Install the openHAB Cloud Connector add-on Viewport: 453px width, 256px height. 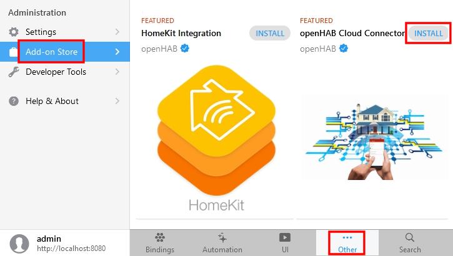(429, 33)
